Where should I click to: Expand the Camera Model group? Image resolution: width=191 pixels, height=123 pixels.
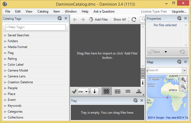(5, 70)
